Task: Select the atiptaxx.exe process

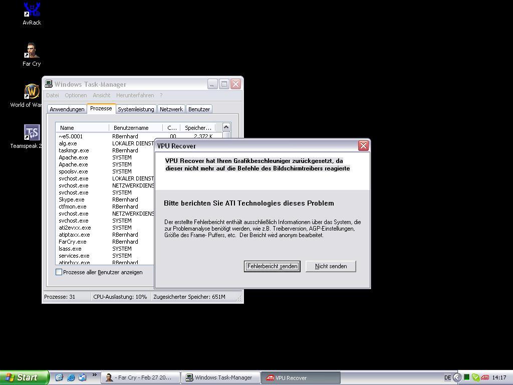Action: click(105, 235)
